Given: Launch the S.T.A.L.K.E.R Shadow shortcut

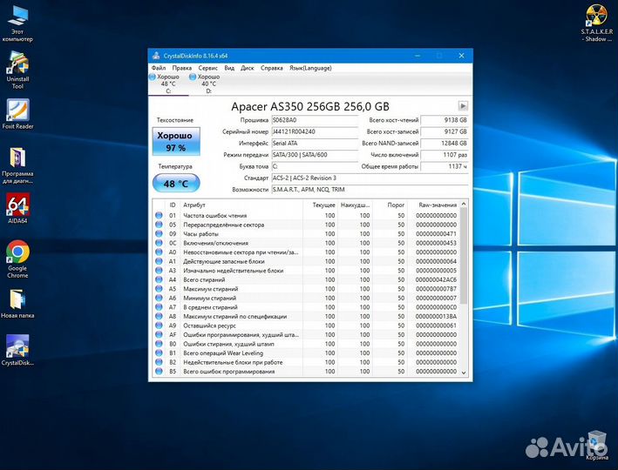Looking at the screenshot, I should (x=596, y=23).
